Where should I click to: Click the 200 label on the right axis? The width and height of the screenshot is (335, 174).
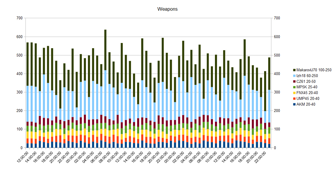[277, 111]
